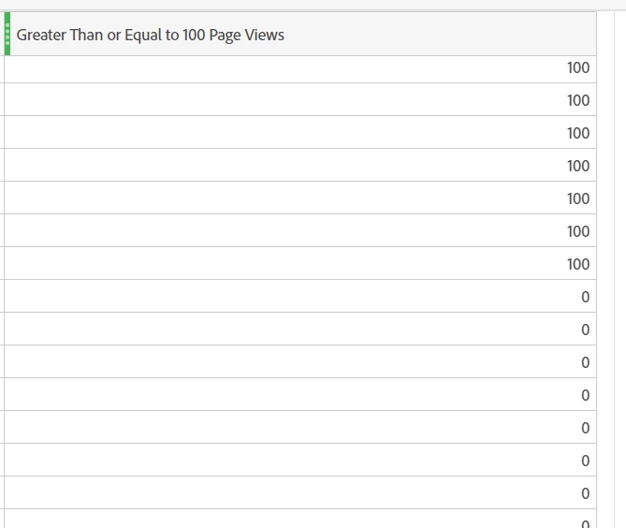
Task: Click the green drag handle on the column header
Action: click(7, 34)
